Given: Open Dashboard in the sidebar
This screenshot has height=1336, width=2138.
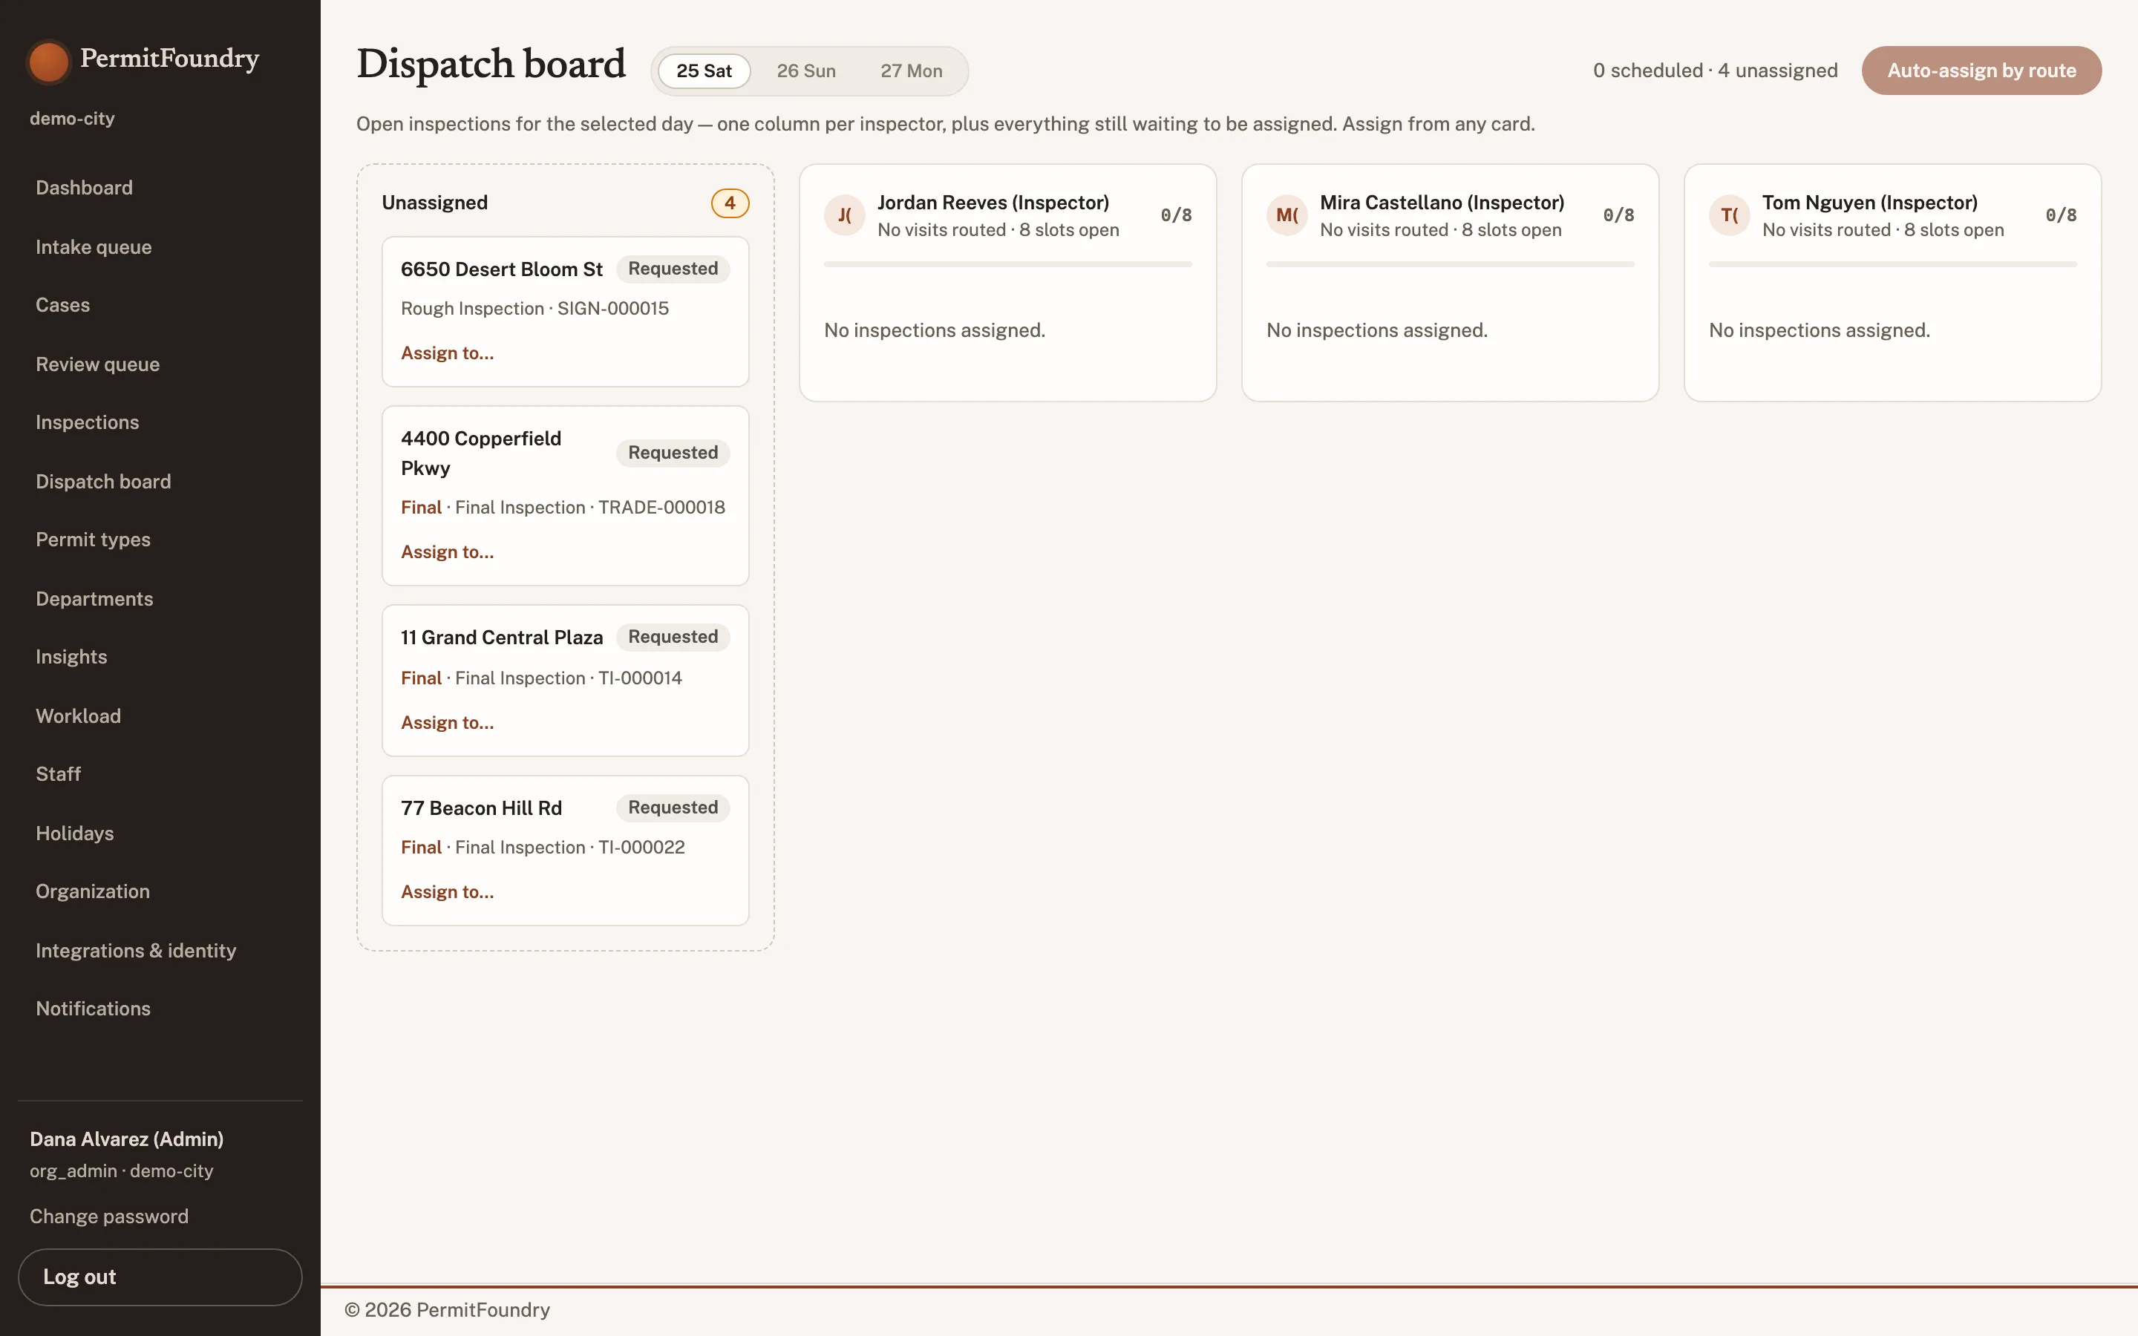Looking at the screenshot, I should coord(85,189).
